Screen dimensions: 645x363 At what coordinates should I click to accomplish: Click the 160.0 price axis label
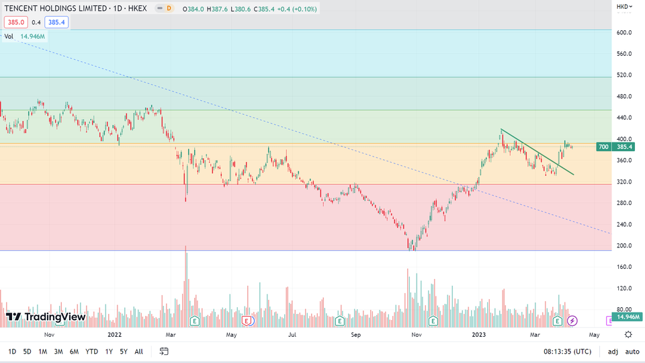(x=624, y=267)
